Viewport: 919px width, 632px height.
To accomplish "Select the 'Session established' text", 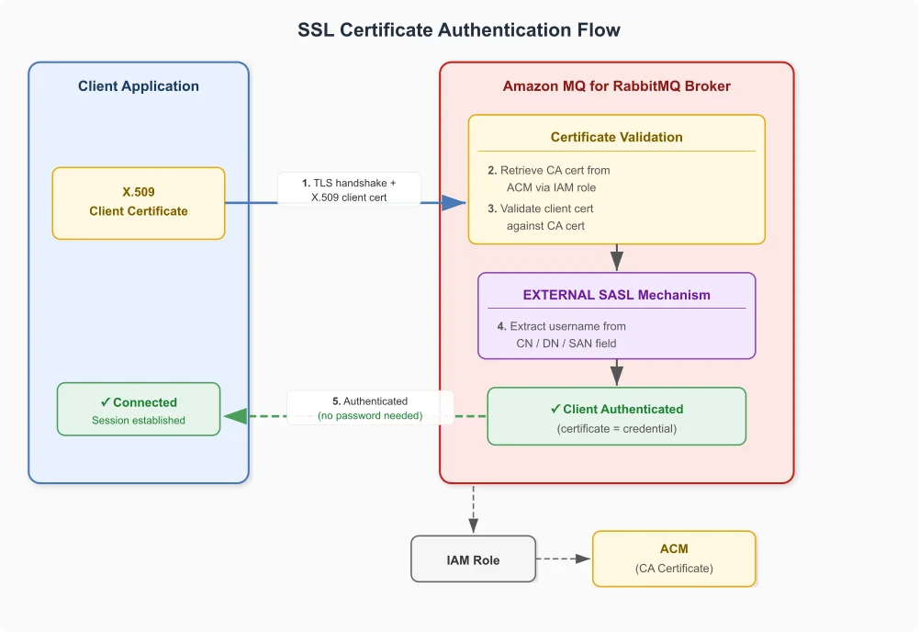I will 139,421.
